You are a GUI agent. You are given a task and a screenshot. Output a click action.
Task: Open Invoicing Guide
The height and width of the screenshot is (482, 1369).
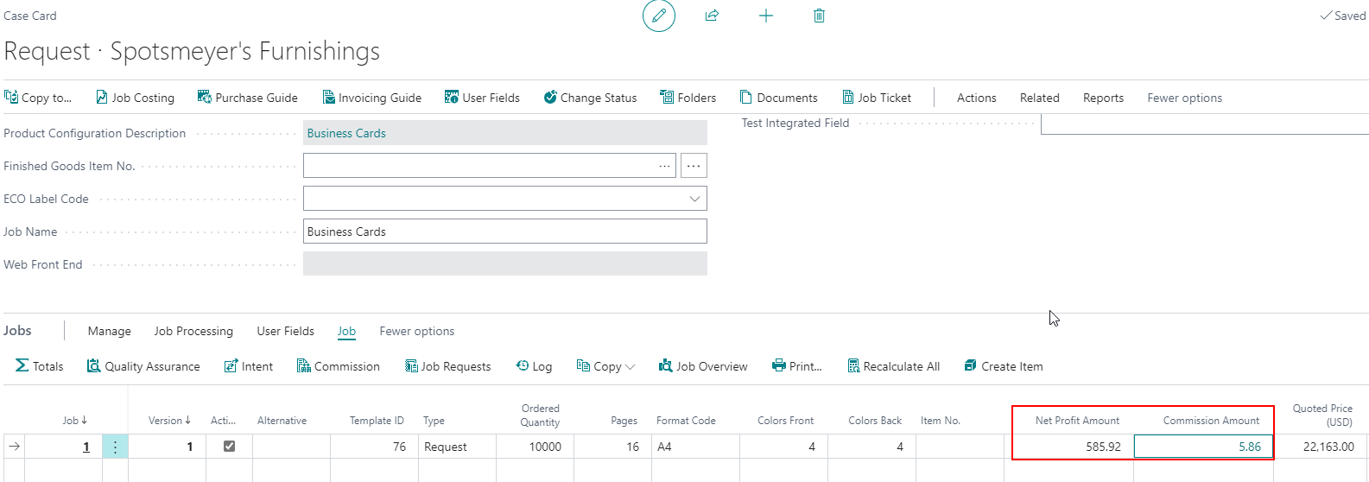point(372,98)
